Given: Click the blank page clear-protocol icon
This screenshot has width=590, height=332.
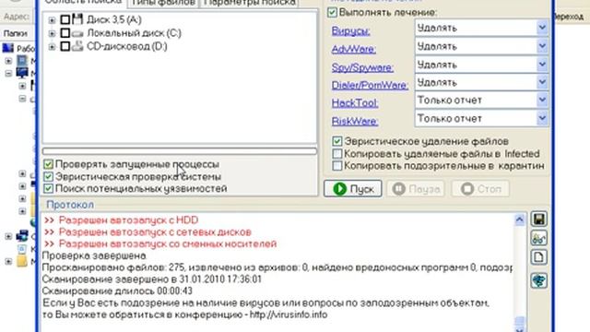Looking at the screenshot, I should click(538, 257).
